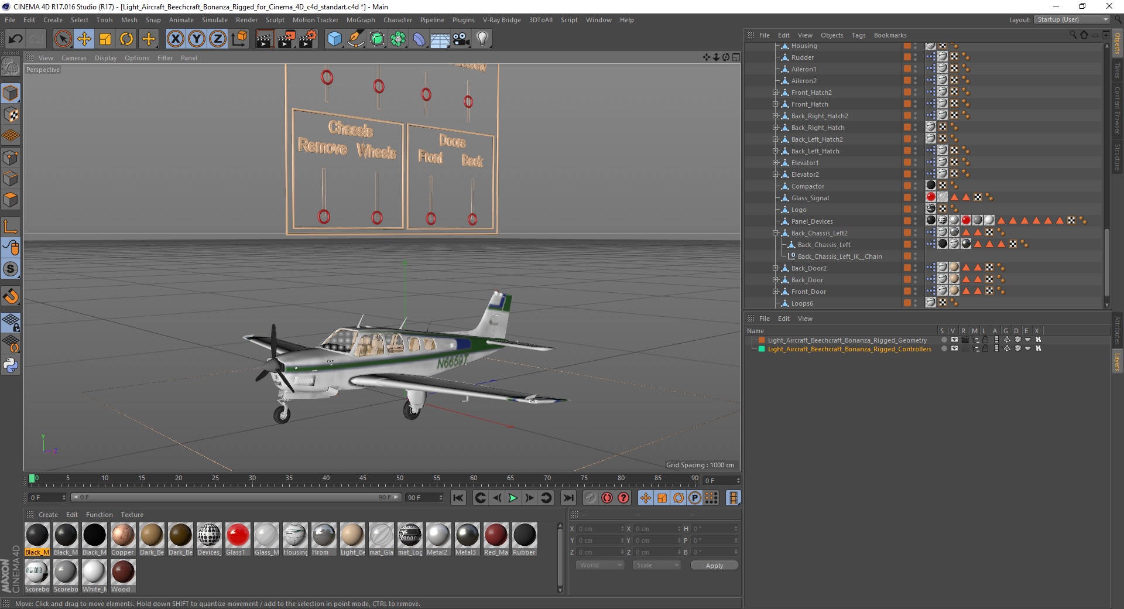Open Object Manager Tags menu

(x=858, y=35)
